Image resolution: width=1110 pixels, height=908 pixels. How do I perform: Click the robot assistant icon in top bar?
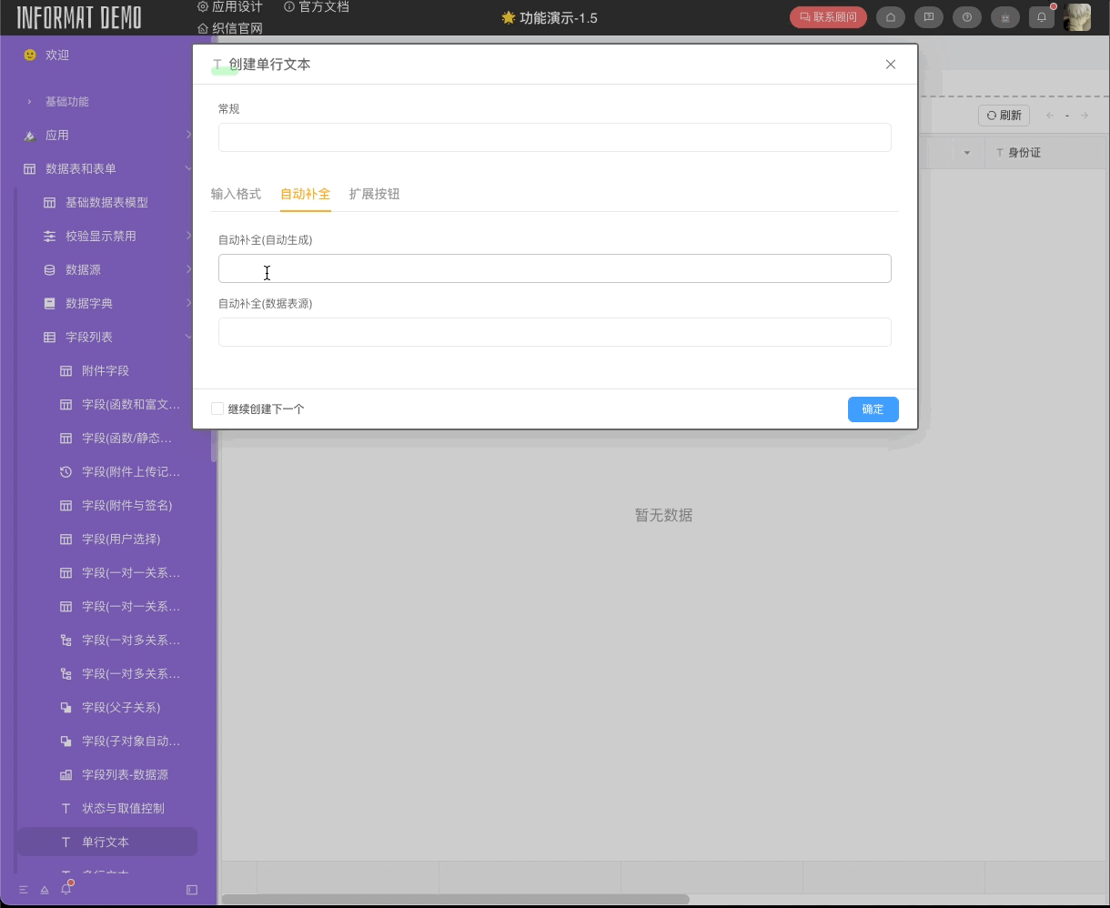pos(1005,16)
